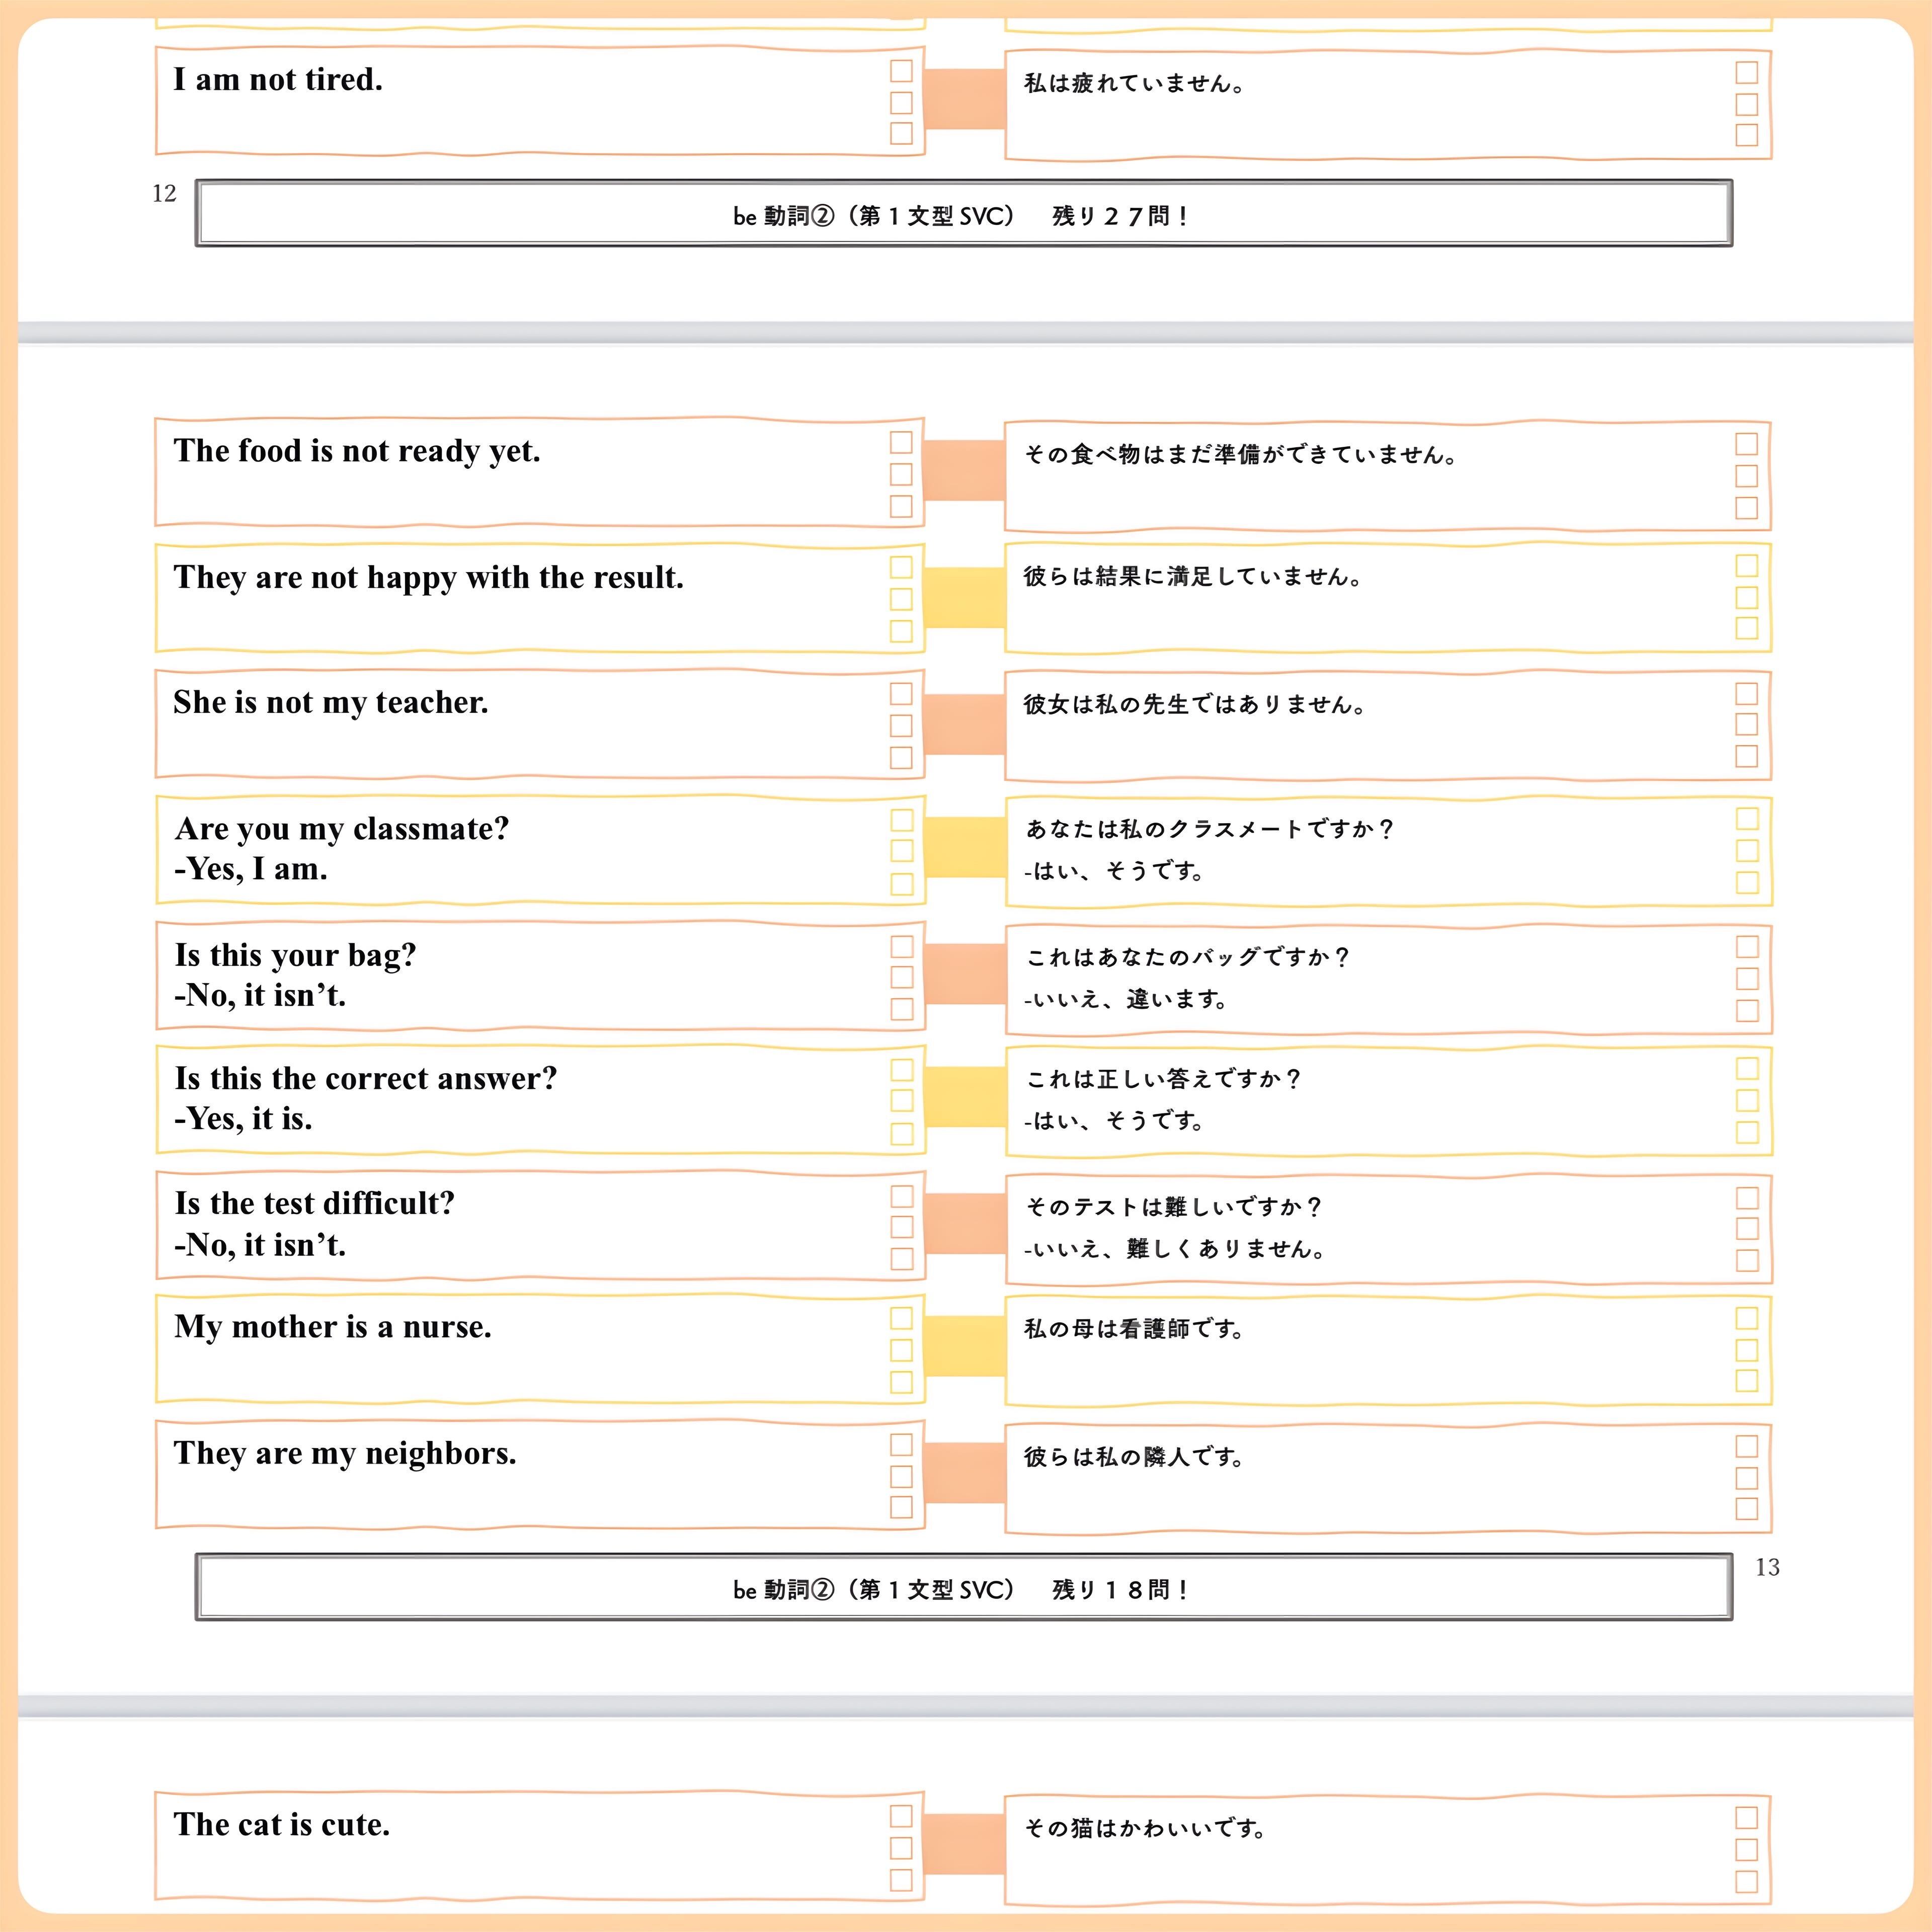
Task: Check top checkbox beside "私は疲れていません。"
Action: [x=1746, y=72]
